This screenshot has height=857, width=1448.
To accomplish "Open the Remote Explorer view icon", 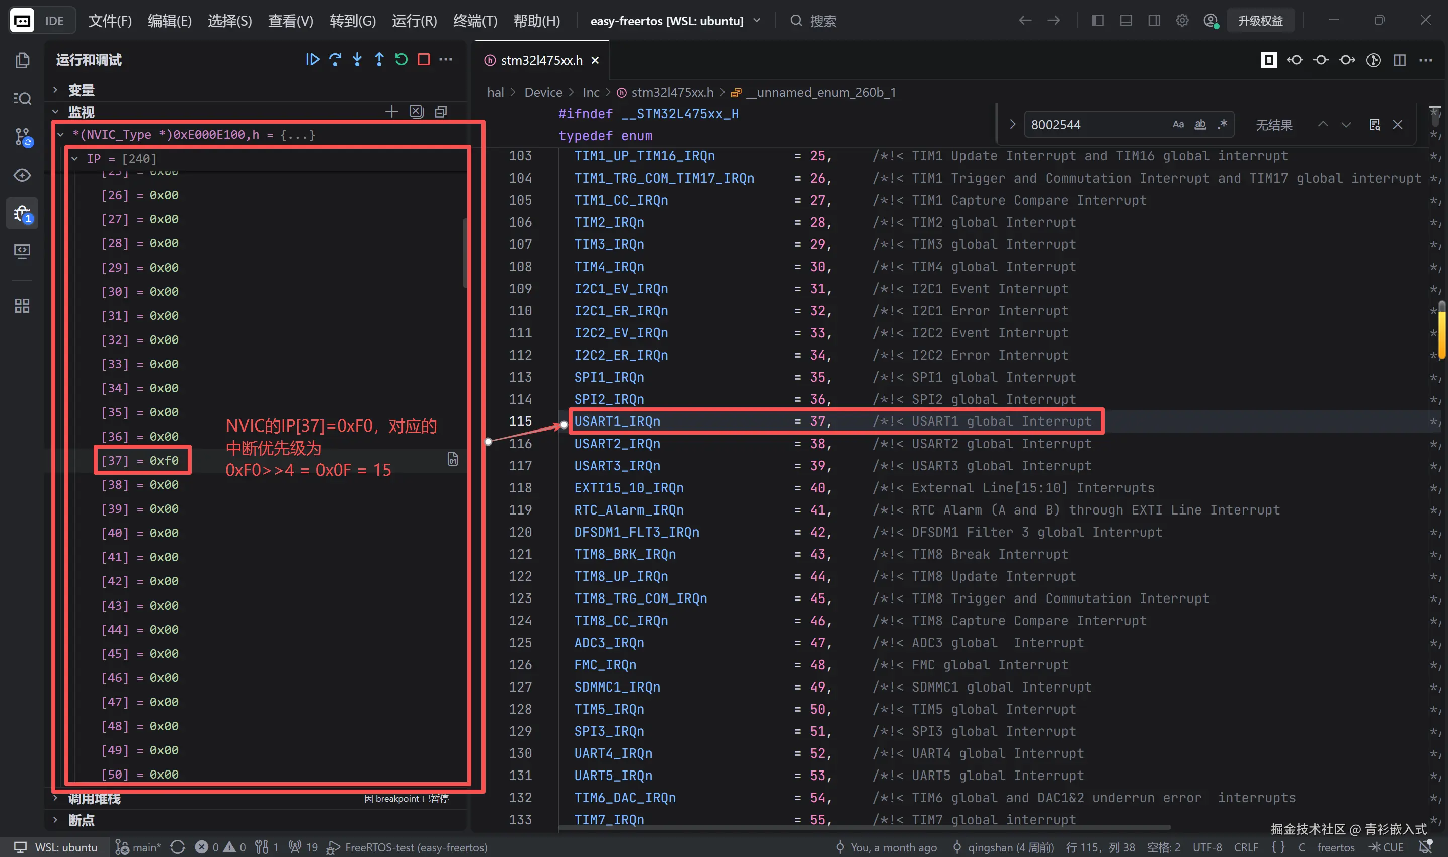I will 22,251.
